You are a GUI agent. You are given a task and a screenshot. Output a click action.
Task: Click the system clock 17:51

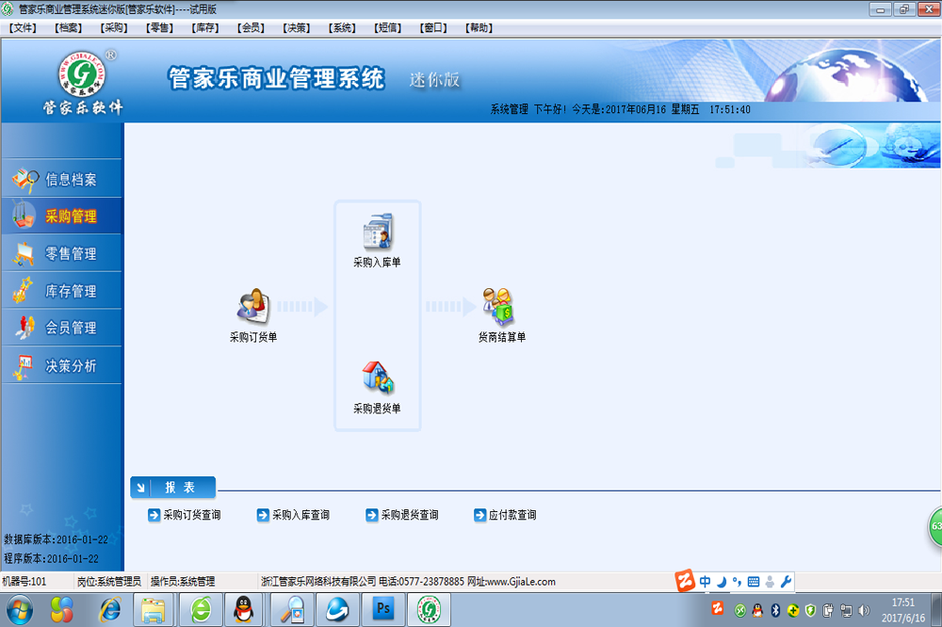903,603
